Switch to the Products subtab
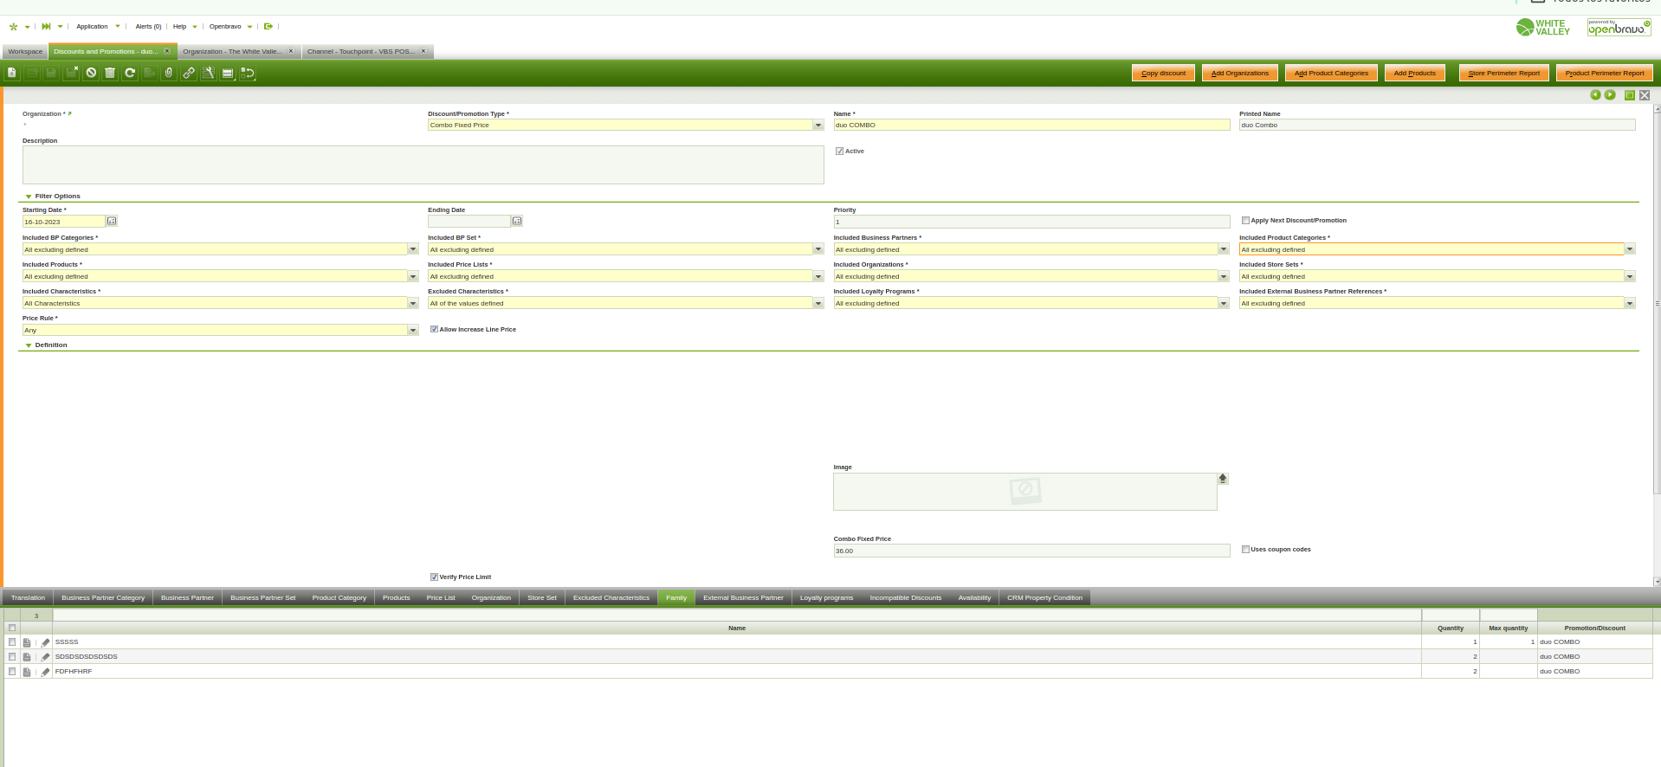This screenshot has height=767, width=1661. 396,598
